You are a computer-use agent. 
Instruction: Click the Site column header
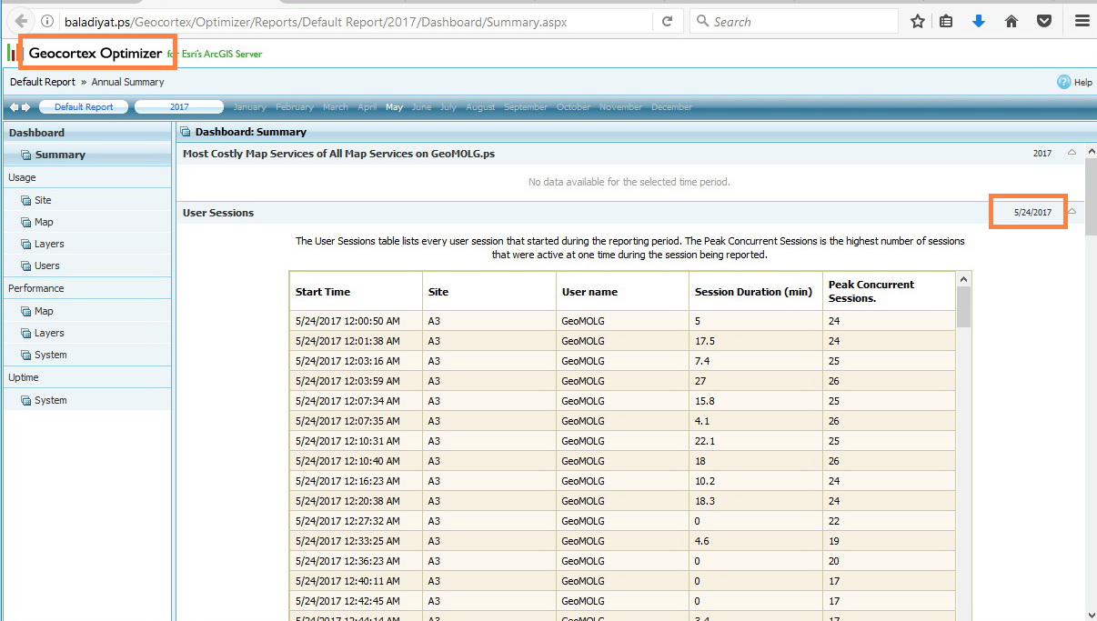pyautogui.click(x=489, y=292)
